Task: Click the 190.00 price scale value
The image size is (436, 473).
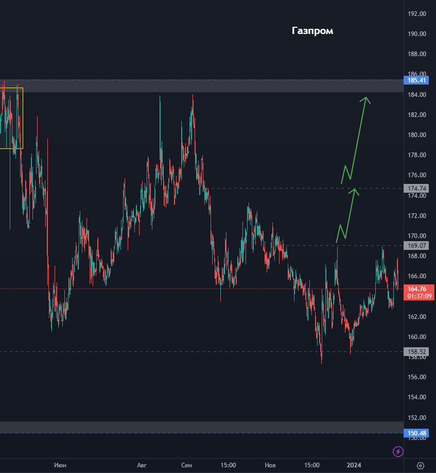Action: pos(417,34)
